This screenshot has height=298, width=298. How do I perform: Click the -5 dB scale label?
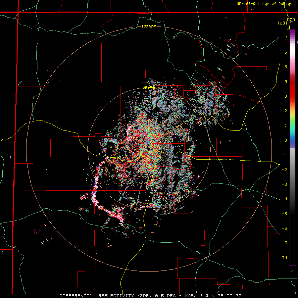point(284,214)
